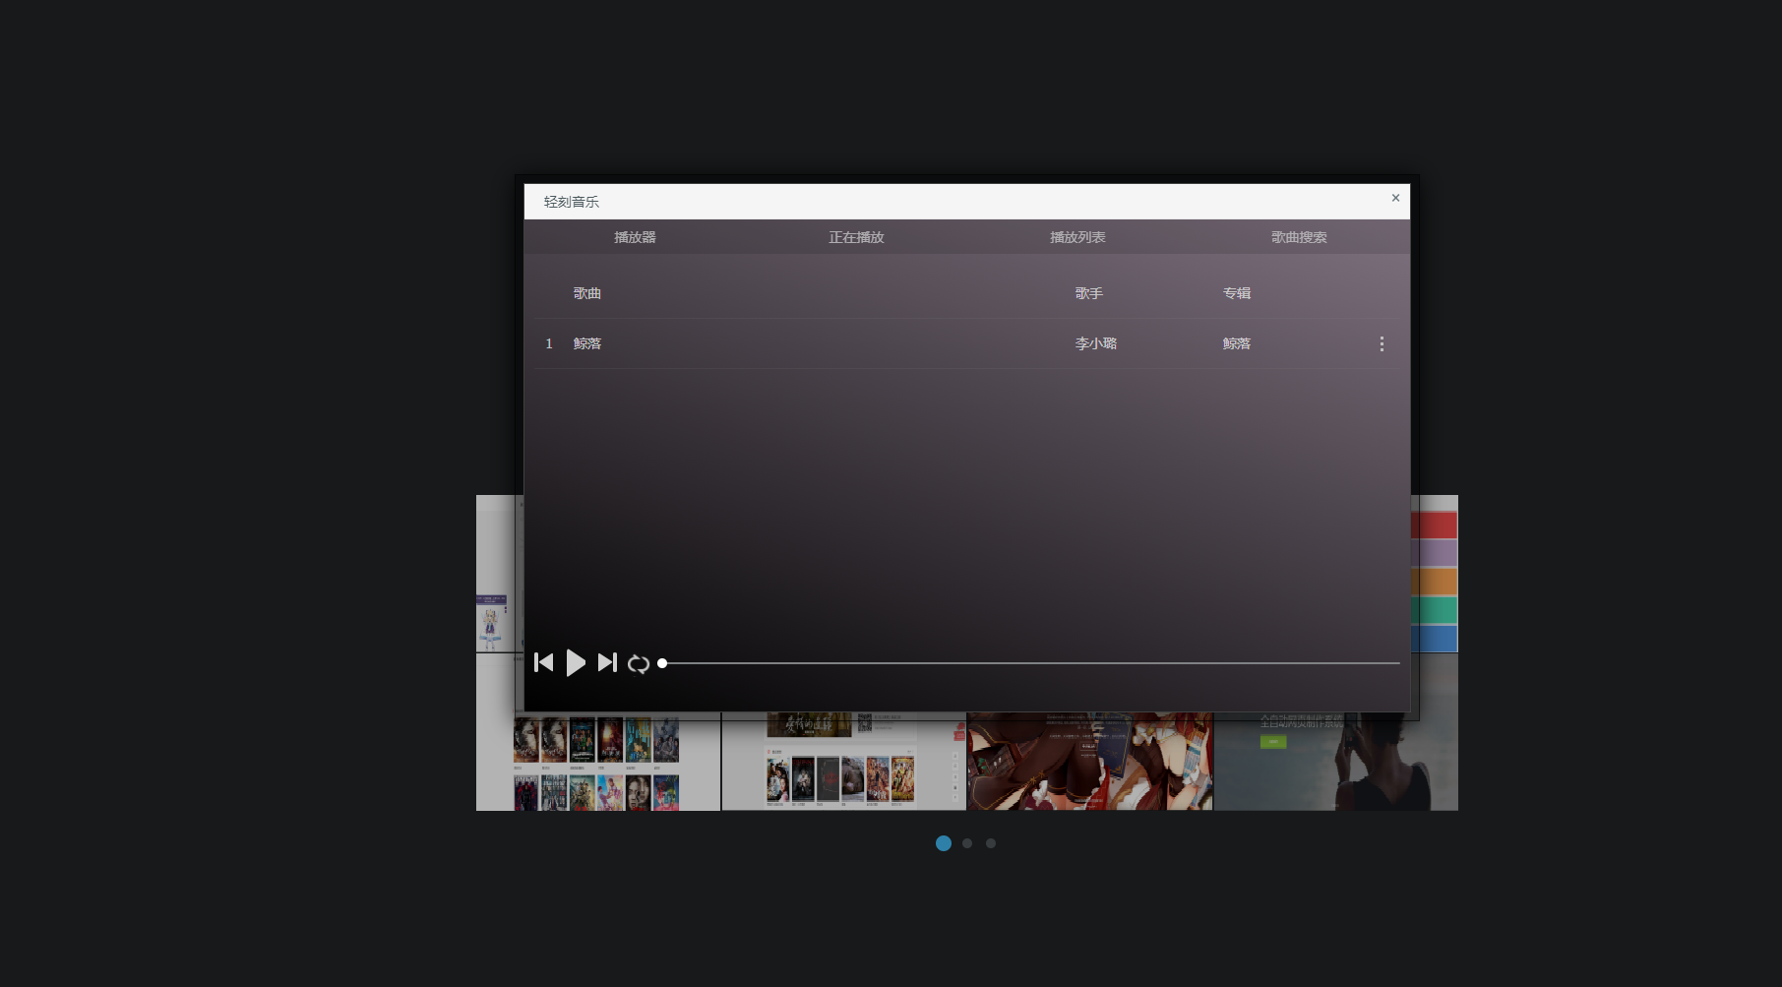The height and width of the screenshot is (987, 1782).
Task: Open the woman photographer thumbnail
Action: (x=1335, y=763)
